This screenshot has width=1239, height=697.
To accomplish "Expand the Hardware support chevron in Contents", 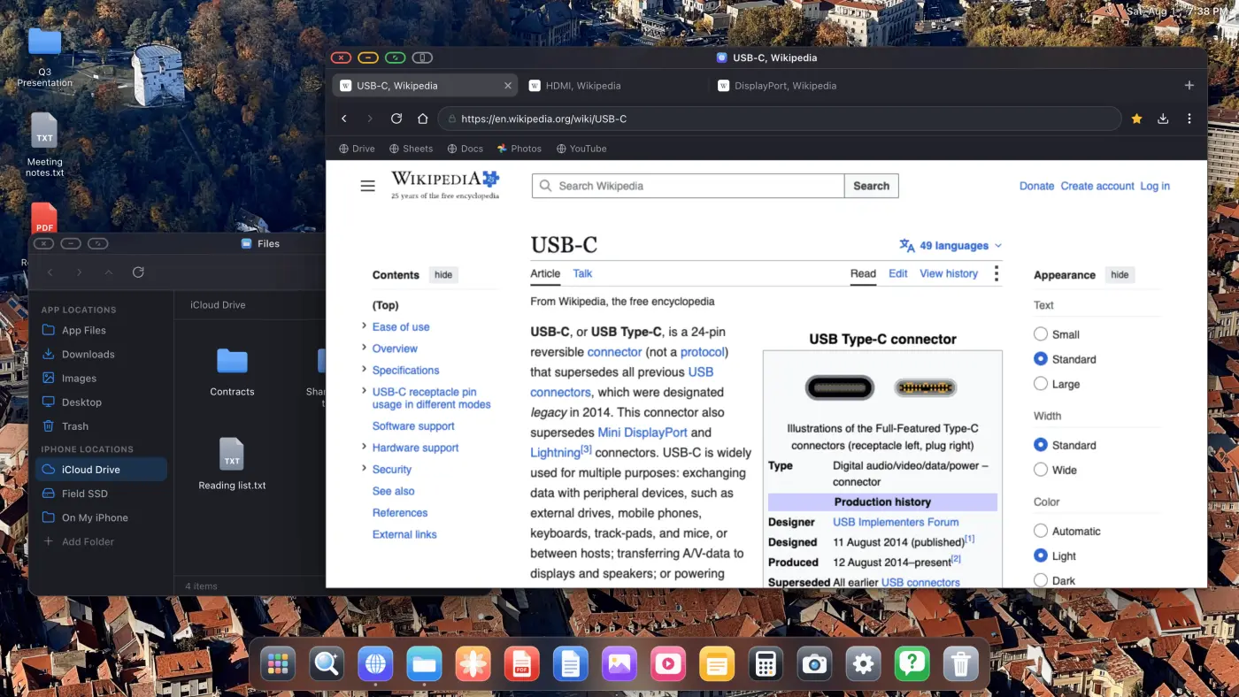I will tap(364, 447).
